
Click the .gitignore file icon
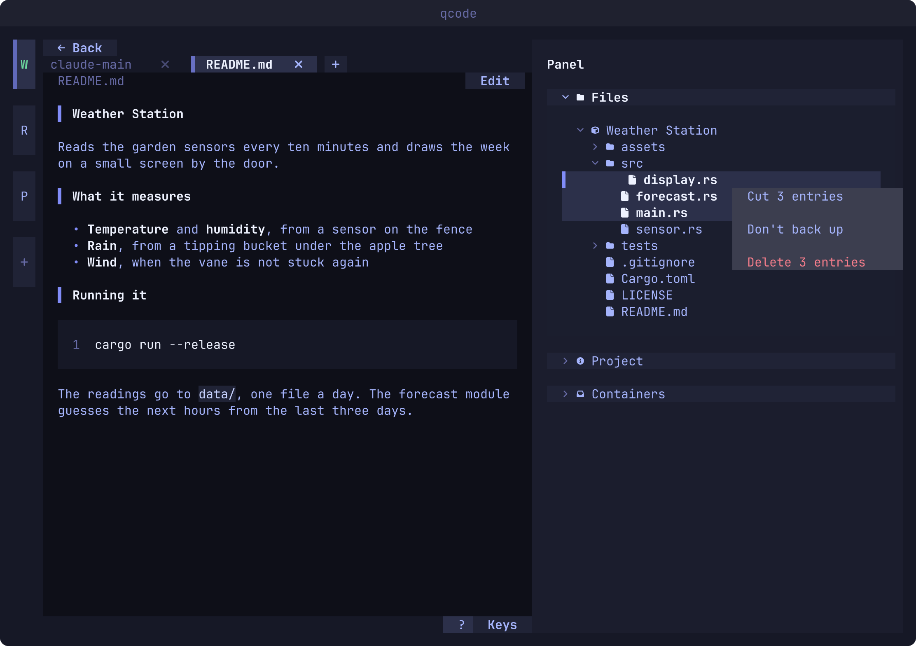pyautogui.click(x=610, y=262)
